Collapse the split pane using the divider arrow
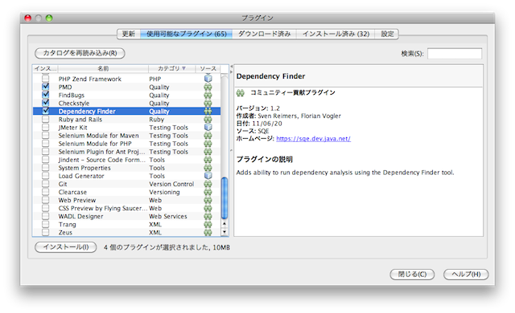 coord(231,67)
